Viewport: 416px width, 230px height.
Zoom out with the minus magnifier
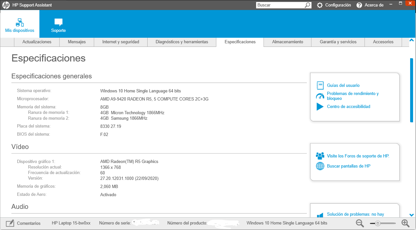pyautogui.click(x=360, y=223)
